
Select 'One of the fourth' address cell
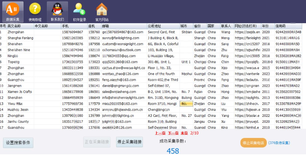[x=163, y=74]
